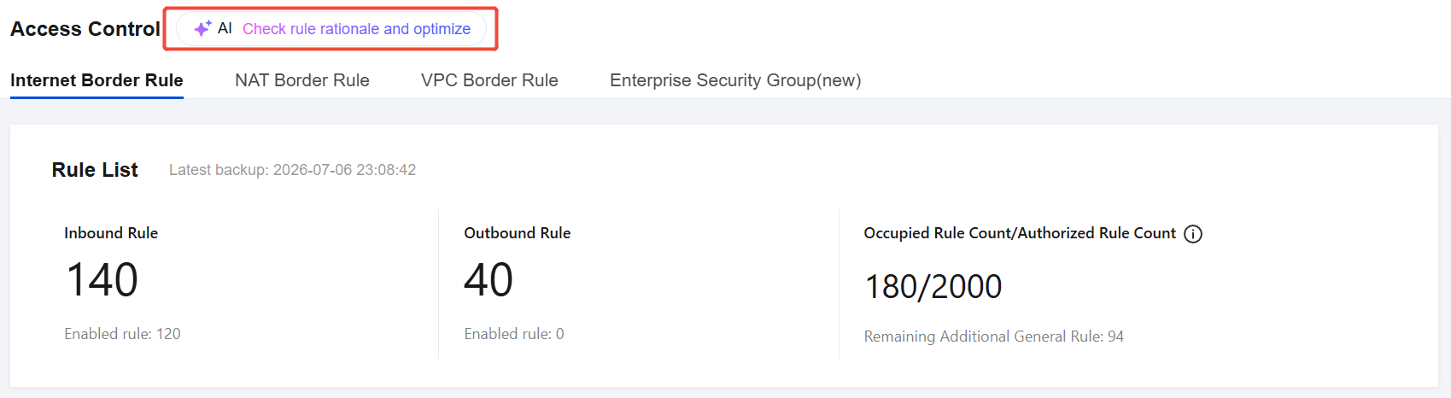The height and width of the screenshot is (398, 1451).
Task: Click the Rule List heading
Action: tap(95, 170)
